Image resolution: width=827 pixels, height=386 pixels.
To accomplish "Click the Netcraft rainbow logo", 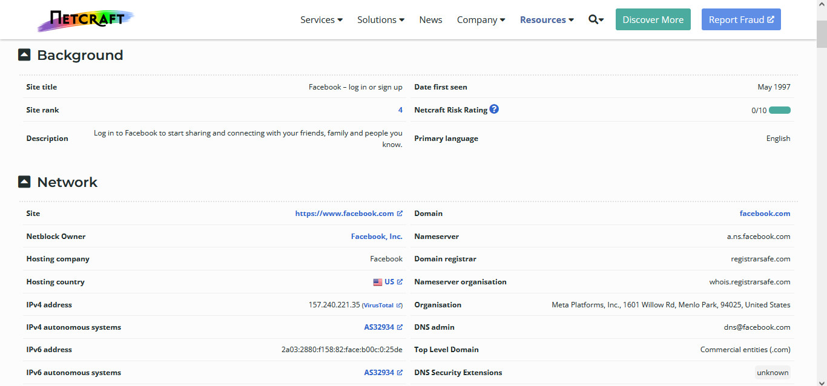I will pyautogui.click(x=85, y=20).
